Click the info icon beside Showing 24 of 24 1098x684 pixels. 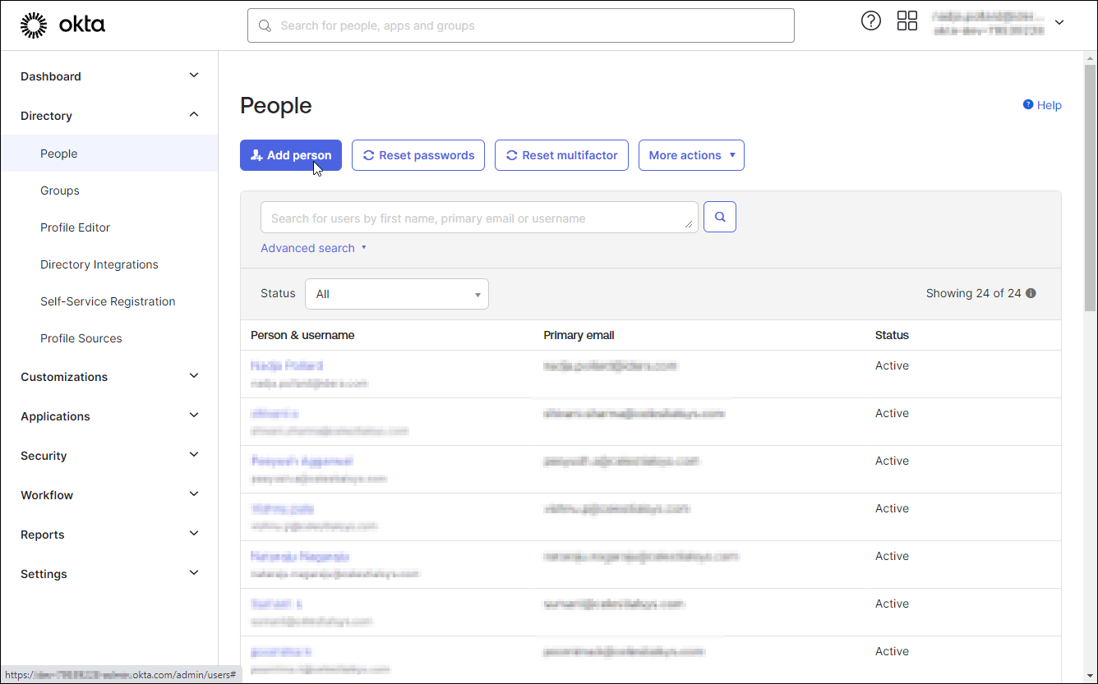1031,293
